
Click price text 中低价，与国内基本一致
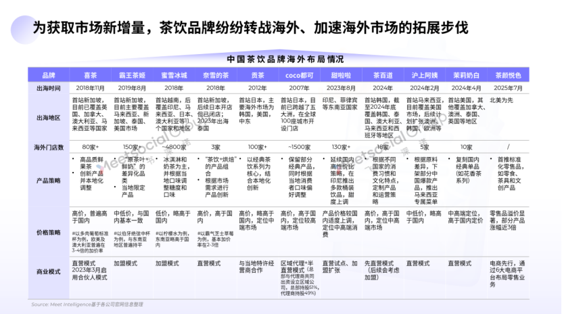[131, 217]
